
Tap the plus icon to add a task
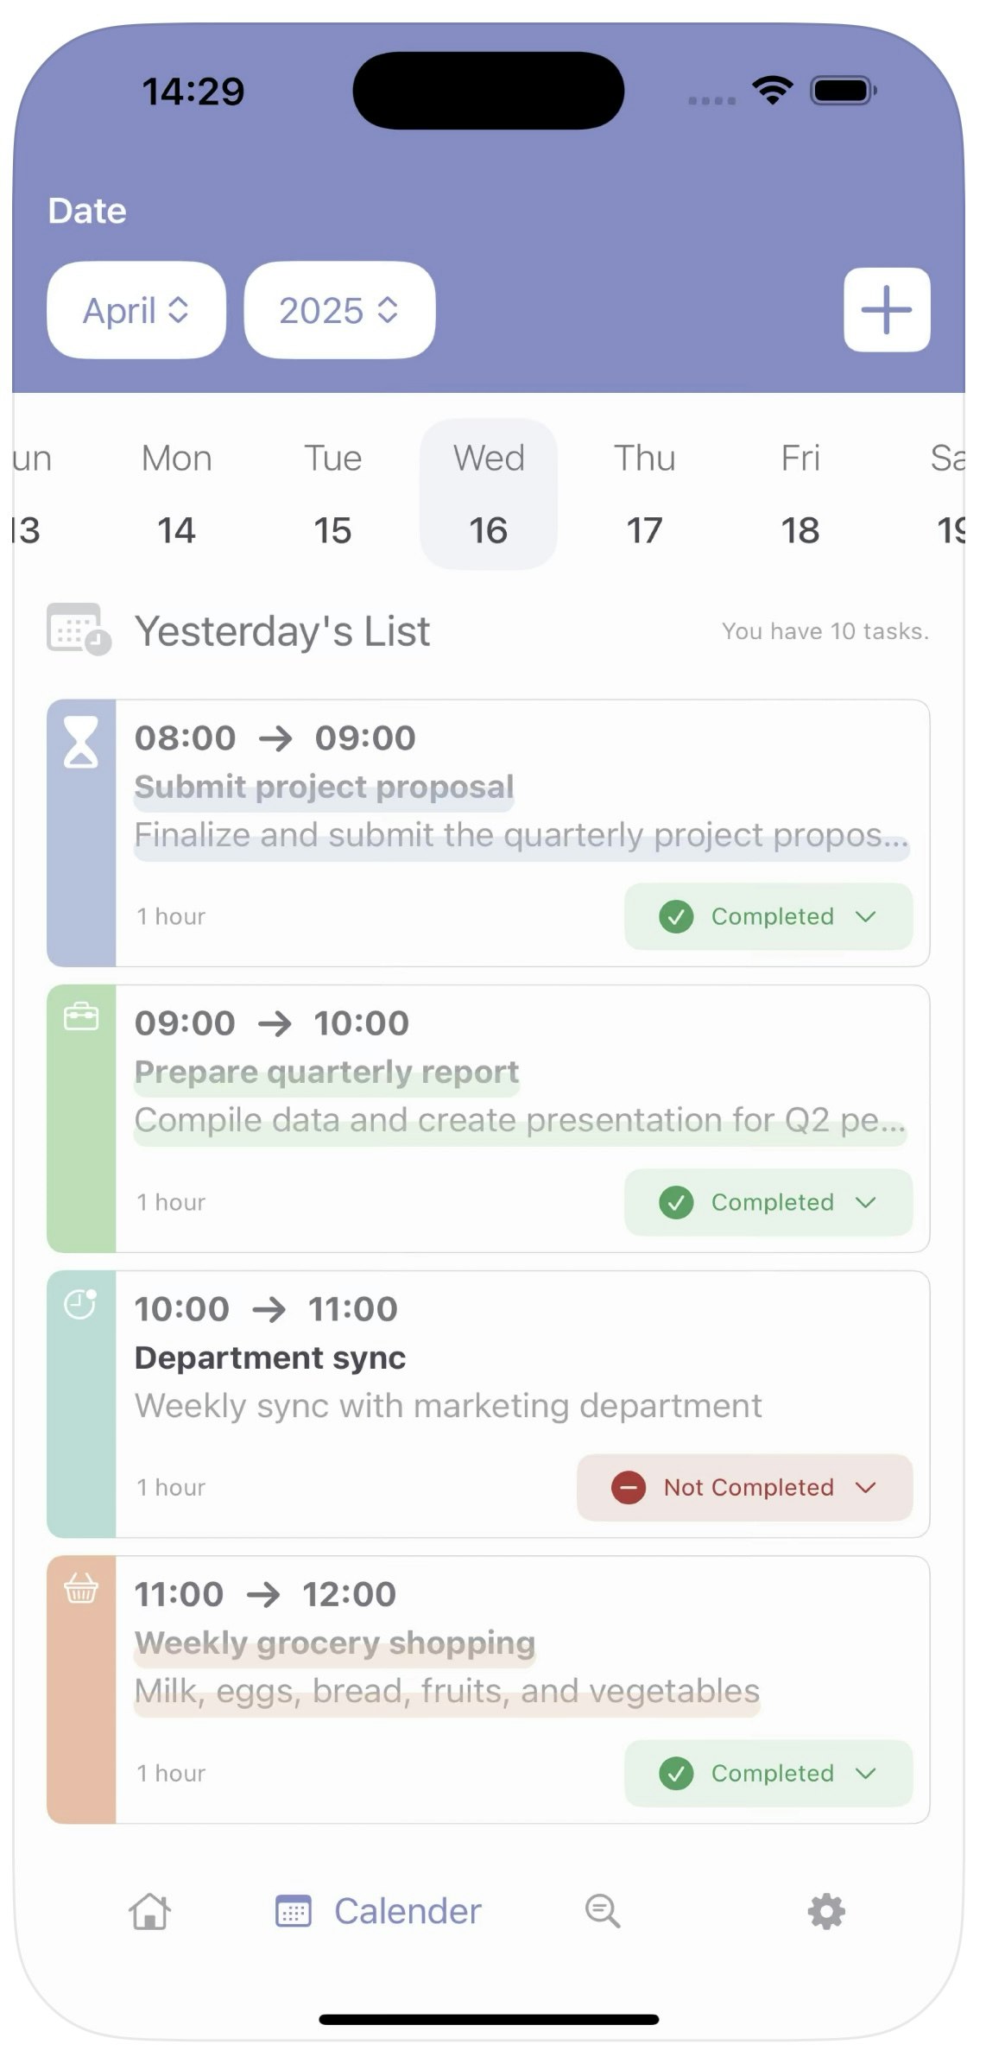pyautogui.click(x=887, y=309)
